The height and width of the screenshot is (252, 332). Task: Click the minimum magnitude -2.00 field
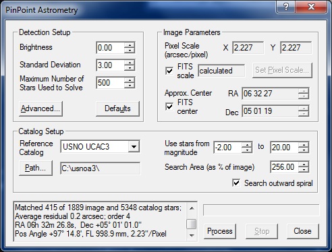(227, 148)
